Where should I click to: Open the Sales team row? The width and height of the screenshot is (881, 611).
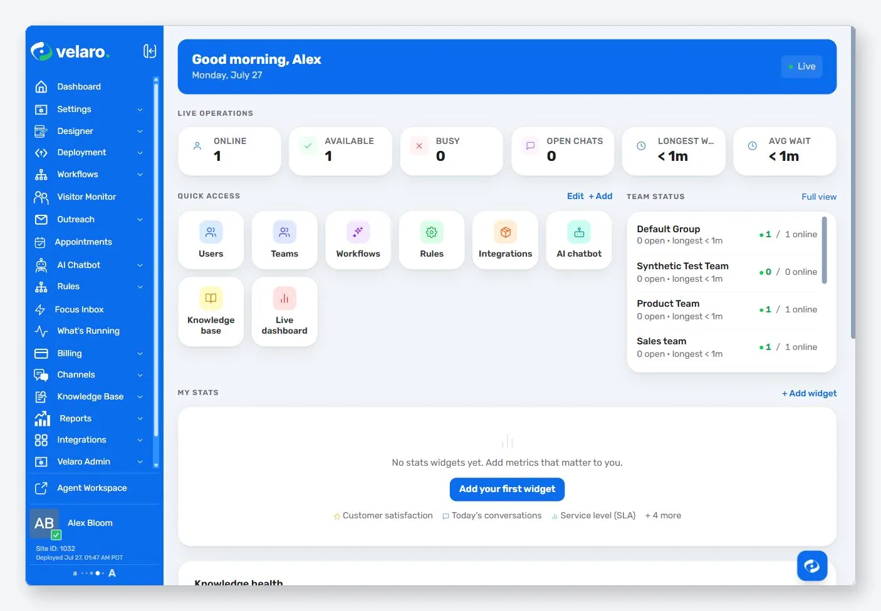coord(727,347)
